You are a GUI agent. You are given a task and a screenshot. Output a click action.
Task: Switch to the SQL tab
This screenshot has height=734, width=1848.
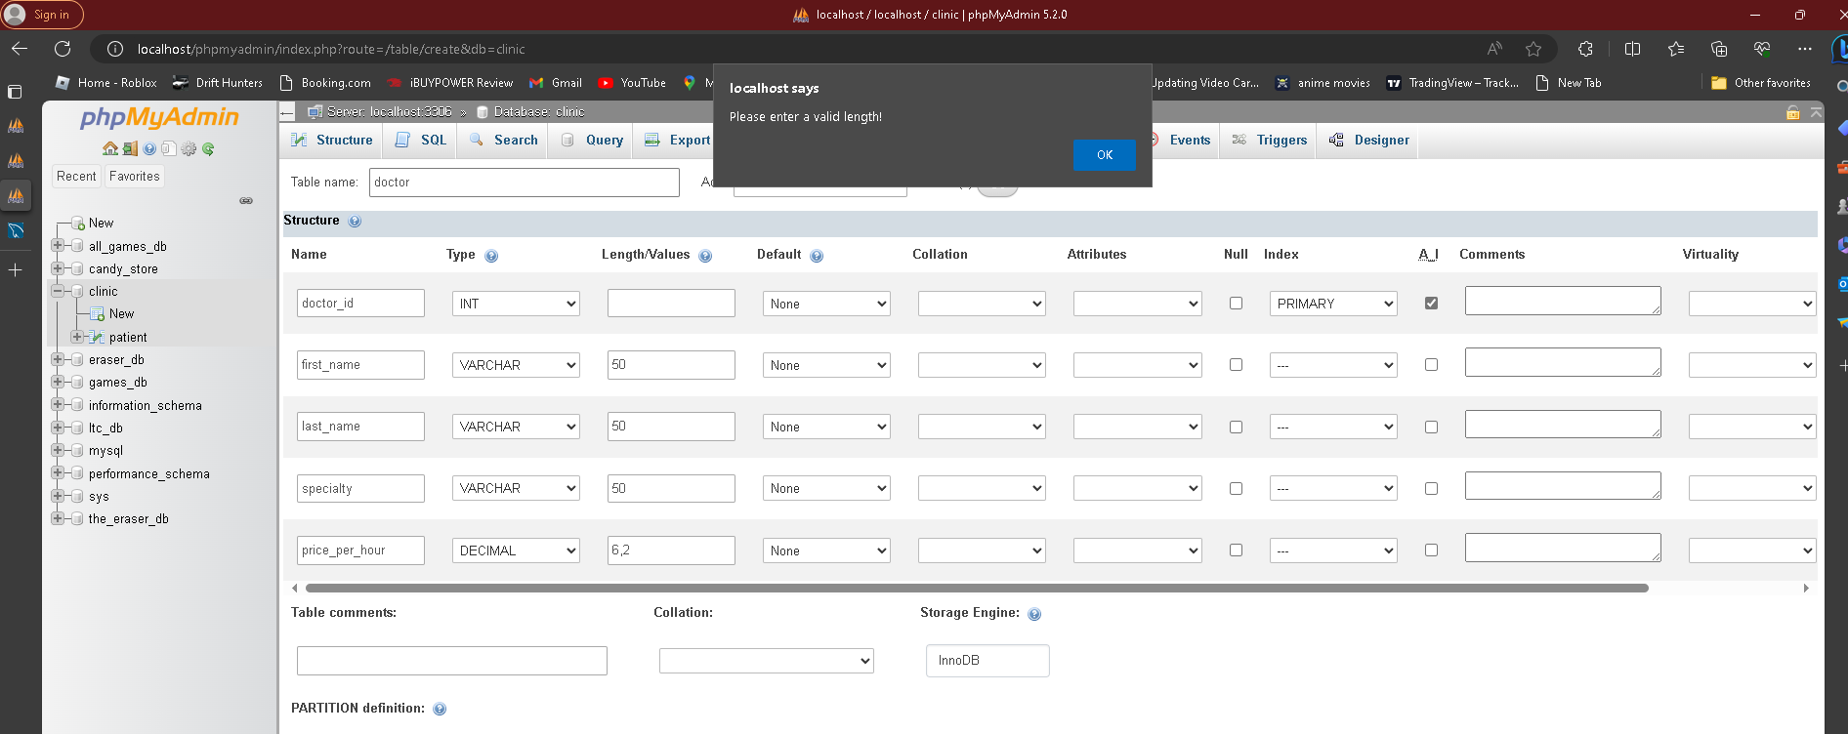(x=421, y=141)
